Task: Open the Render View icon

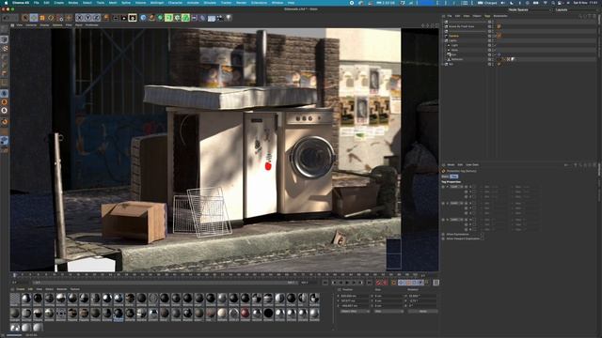Action: click(x=116, y=18)
